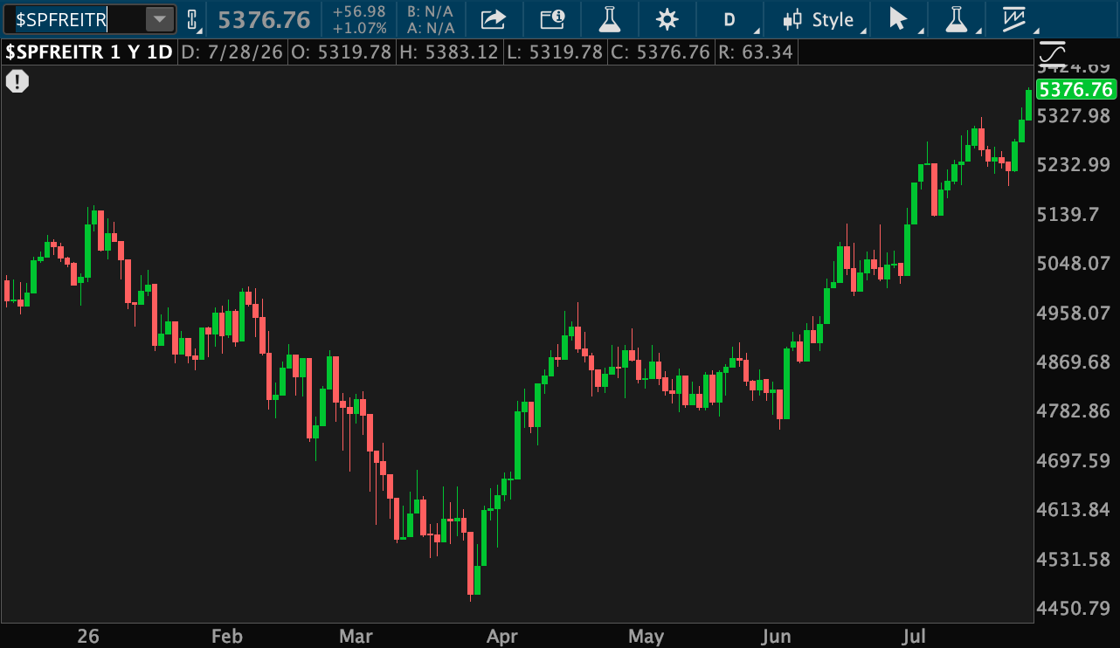Viewport: 1120px width, 648px height.
Task: Click the R: 63.34 range readout
Action: [x=755, y=52]
